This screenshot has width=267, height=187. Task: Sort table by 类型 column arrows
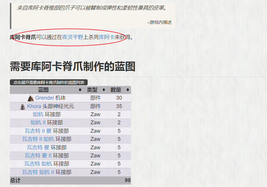[104, 90]
